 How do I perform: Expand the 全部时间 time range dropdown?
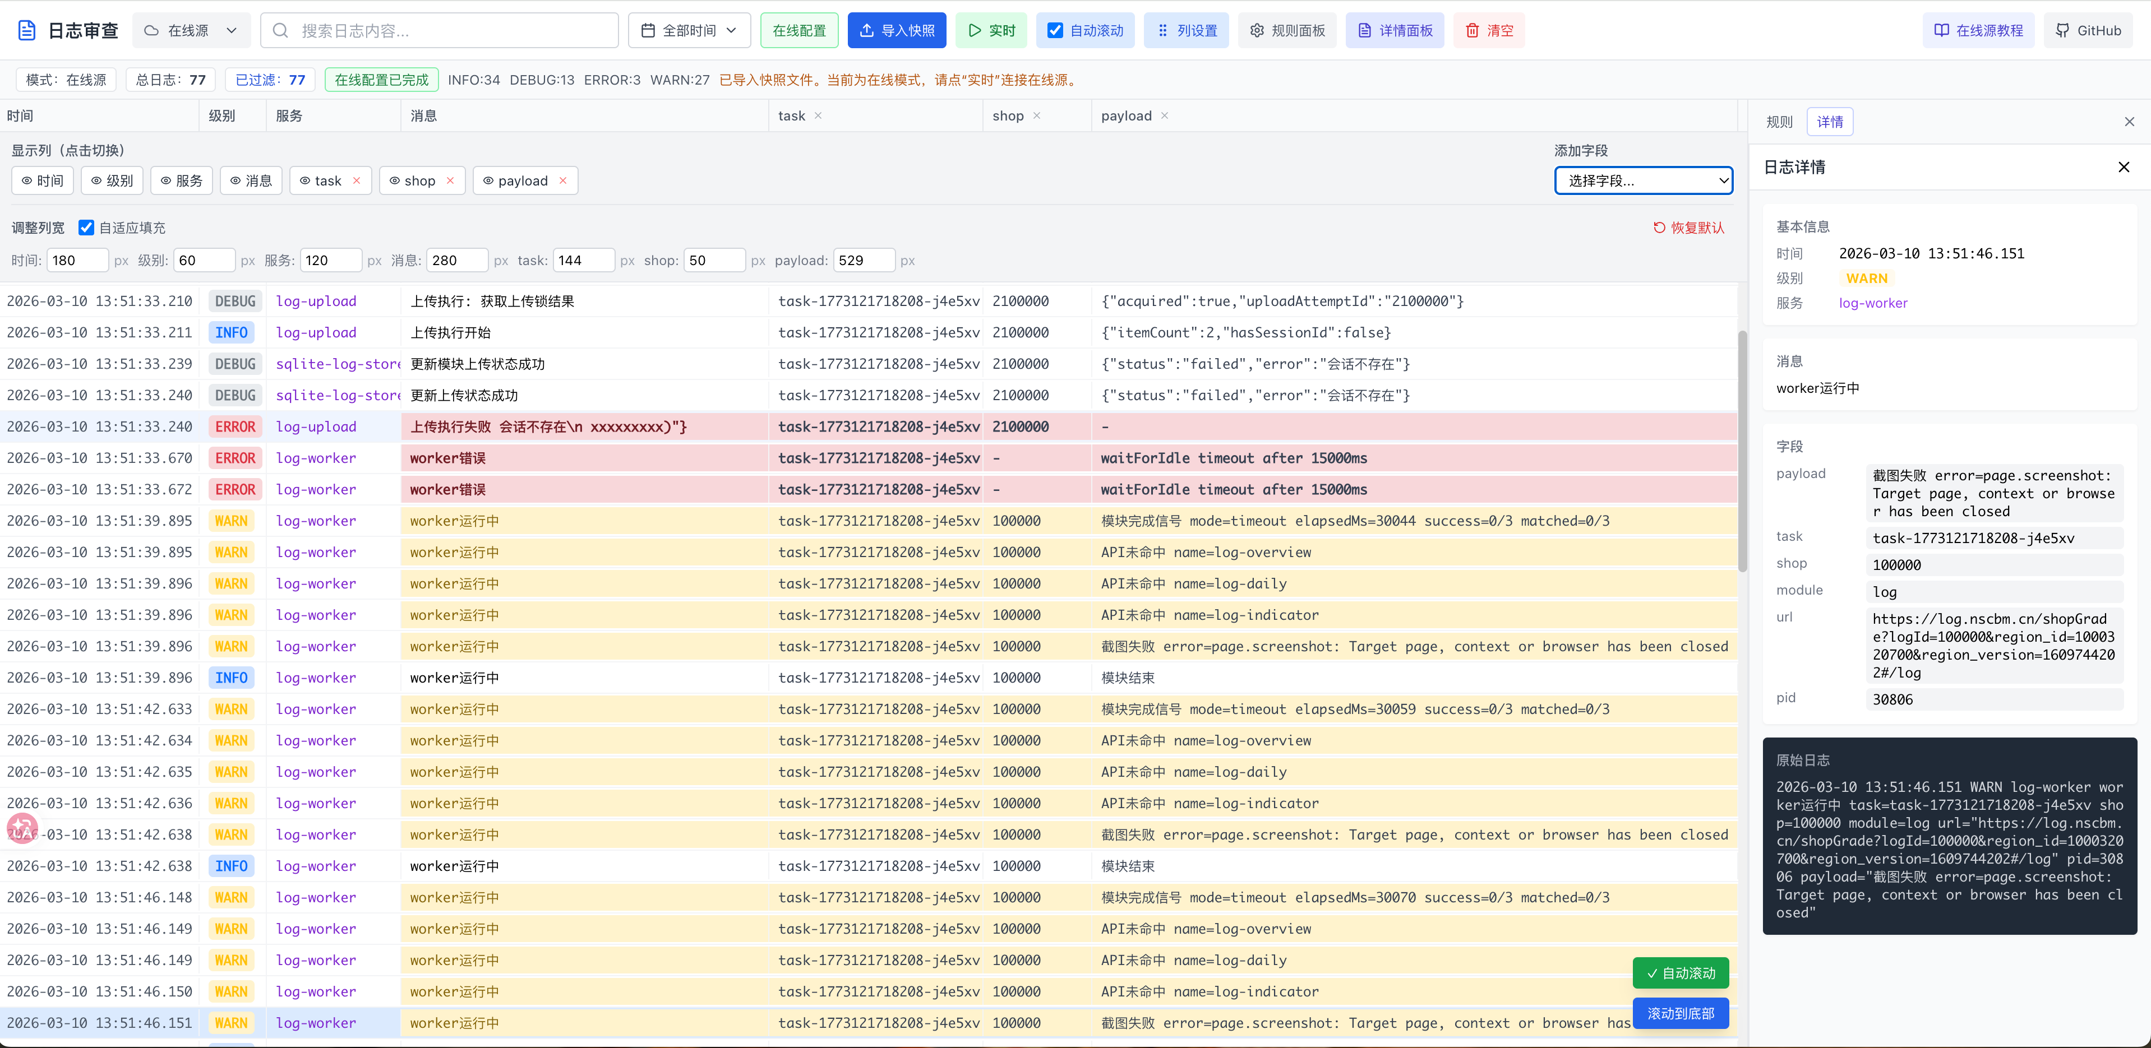(x=689, y=31)
